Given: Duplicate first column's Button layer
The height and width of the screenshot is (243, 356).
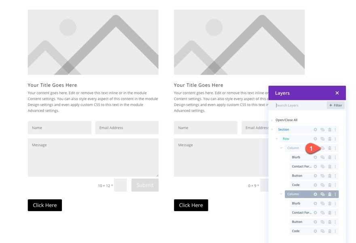Looking at the screenshot, I should (x=322, y=176).
